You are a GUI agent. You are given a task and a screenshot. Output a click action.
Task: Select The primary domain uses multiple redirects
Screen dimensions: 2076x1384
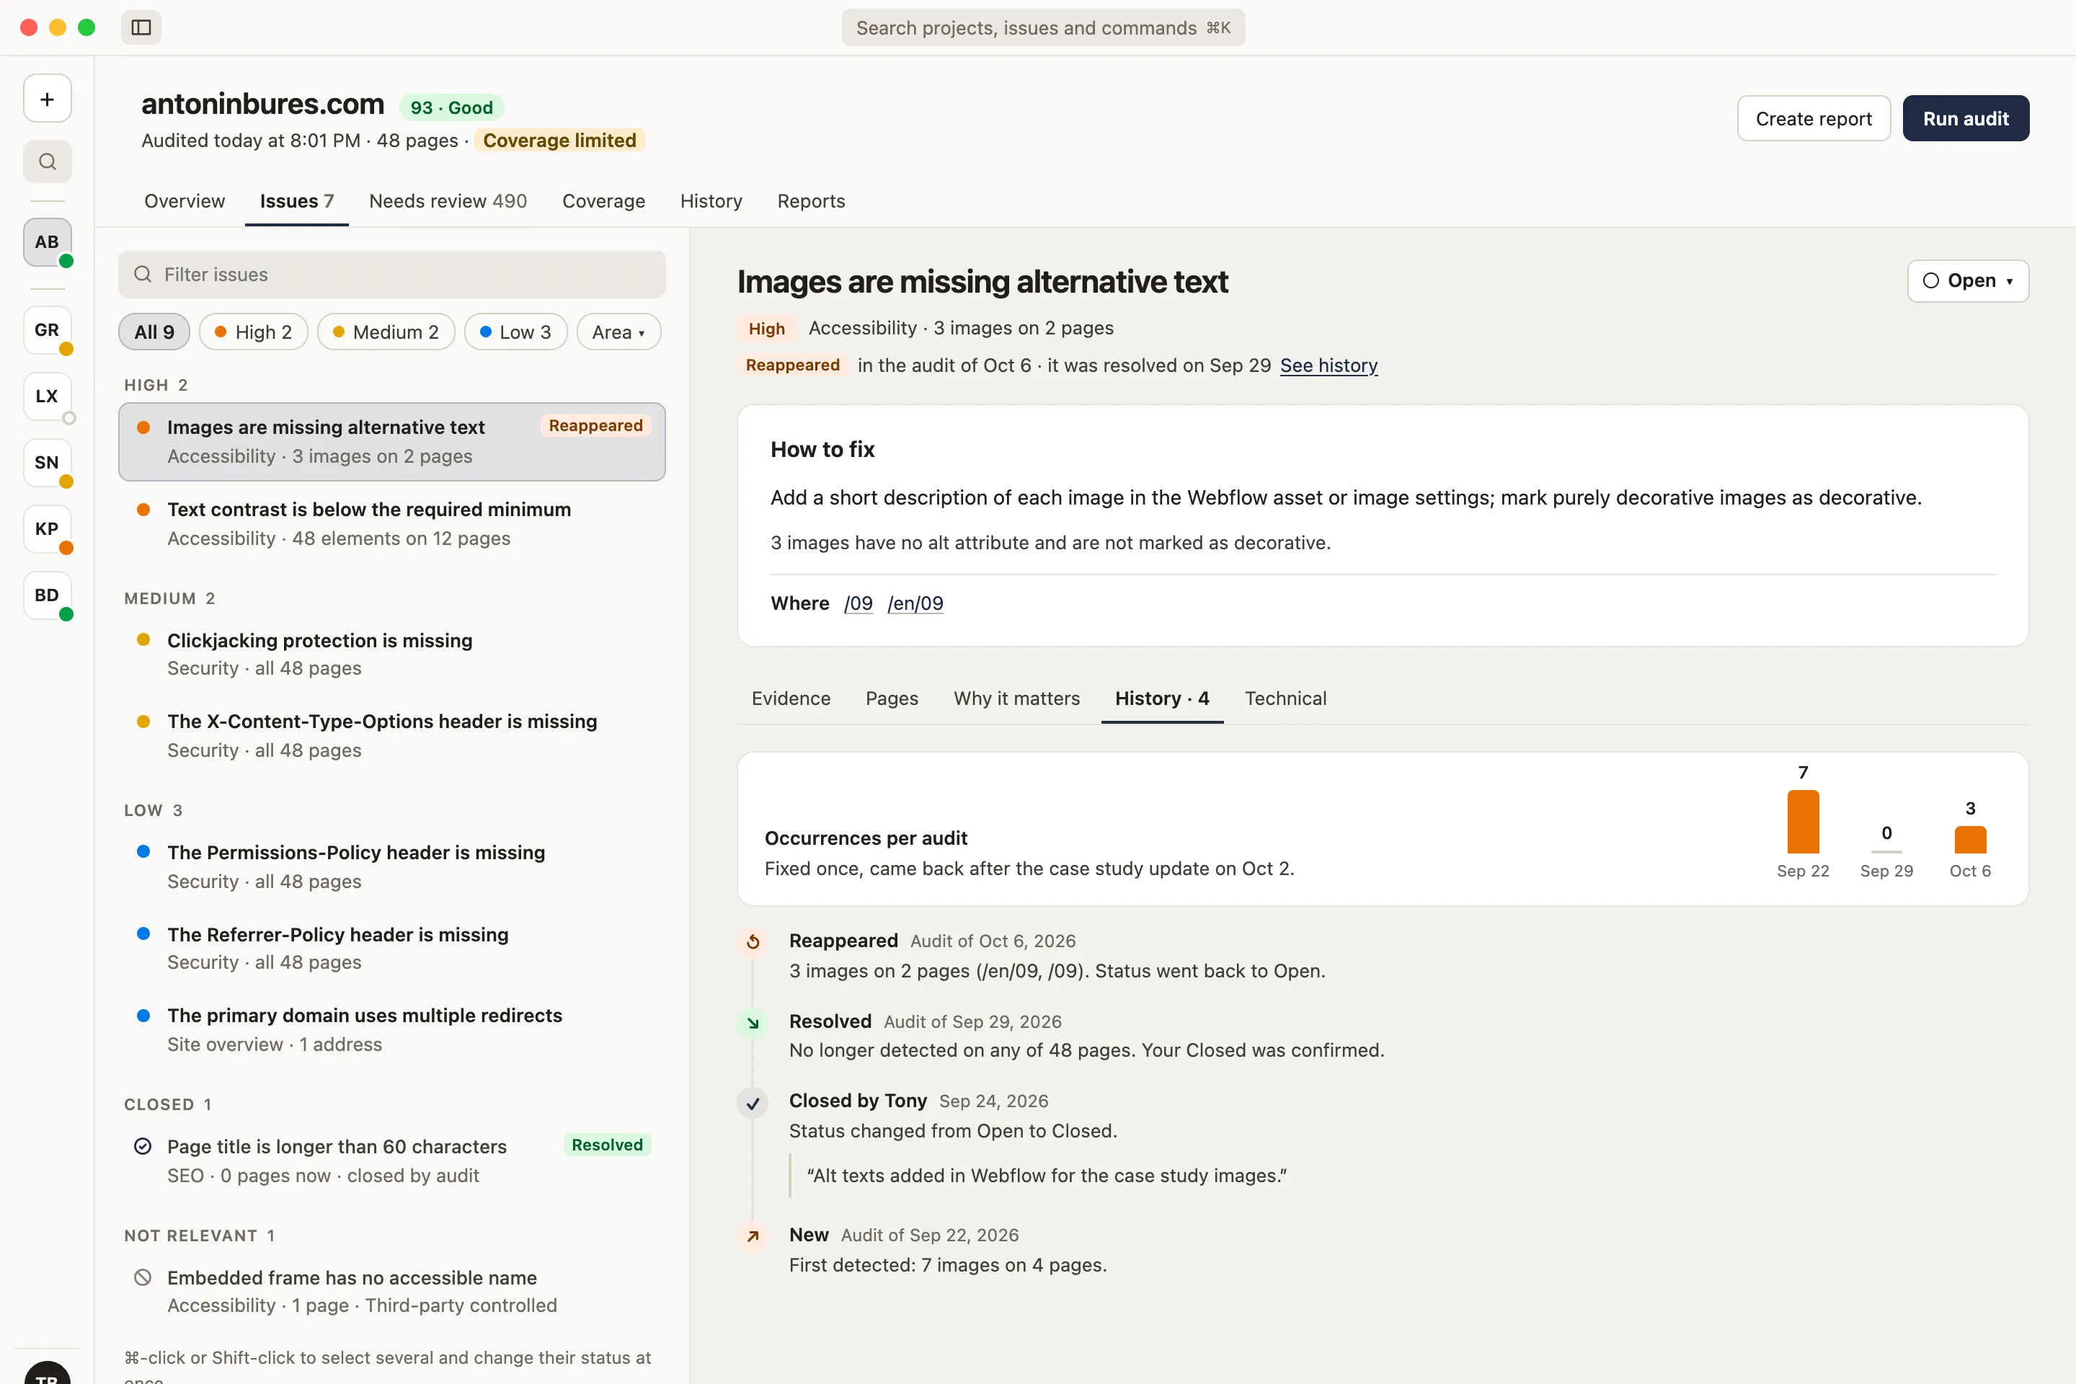[x=392, y=1029]
